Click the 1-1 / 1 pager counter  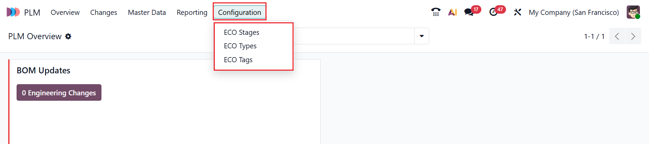594,36
